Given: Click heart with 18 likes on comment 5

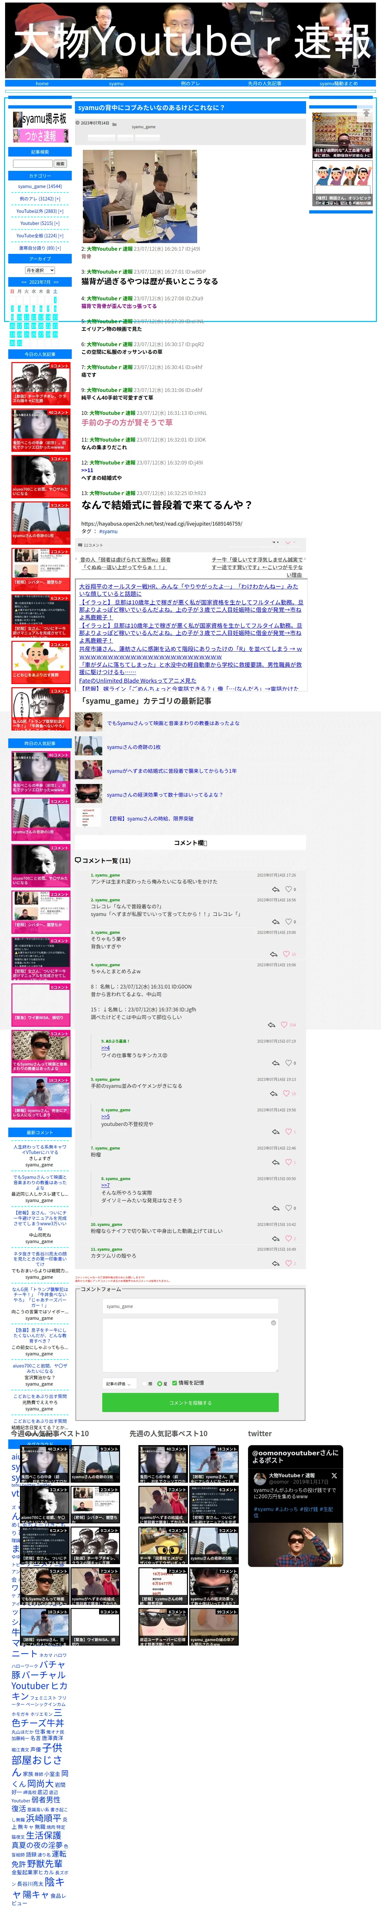Looking at the screenshot, I should [286, 1093].
